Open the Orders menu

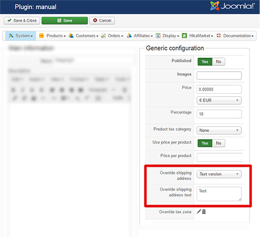(112, 36)
